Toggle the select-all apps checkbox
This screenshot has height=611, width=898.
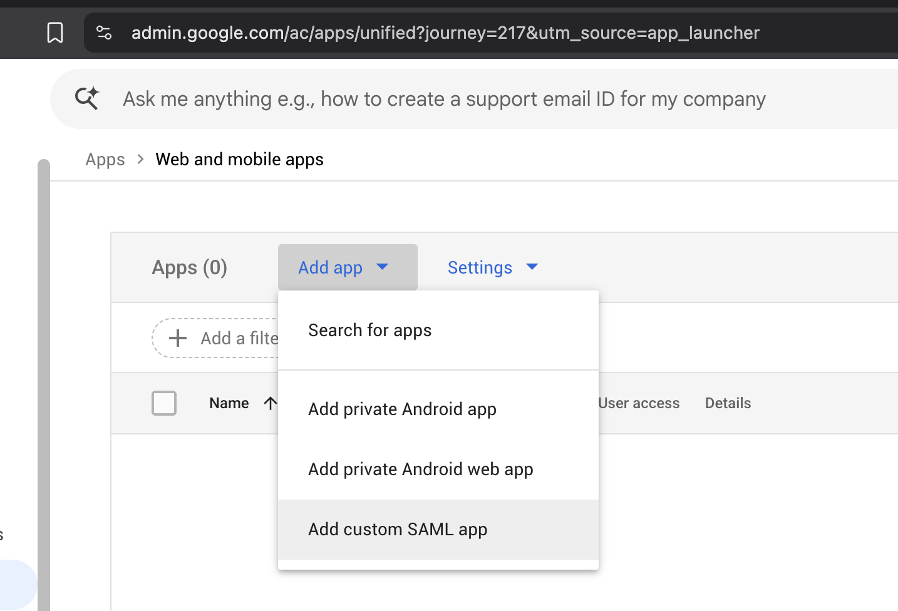164,403
